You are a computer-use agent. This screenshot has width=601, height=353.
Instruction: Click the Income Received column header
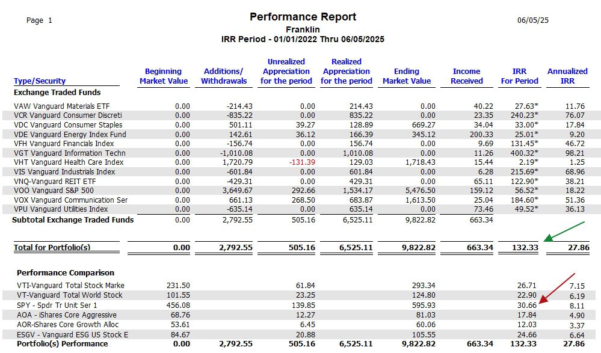(466, 76)
